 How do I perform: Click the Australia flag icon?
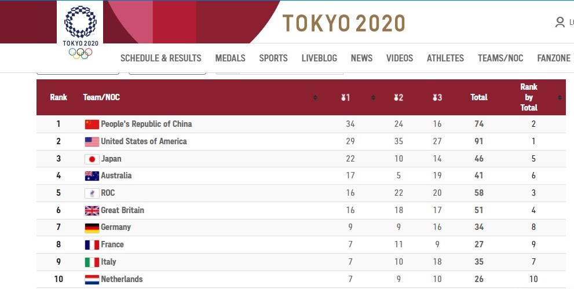point(92,176)
